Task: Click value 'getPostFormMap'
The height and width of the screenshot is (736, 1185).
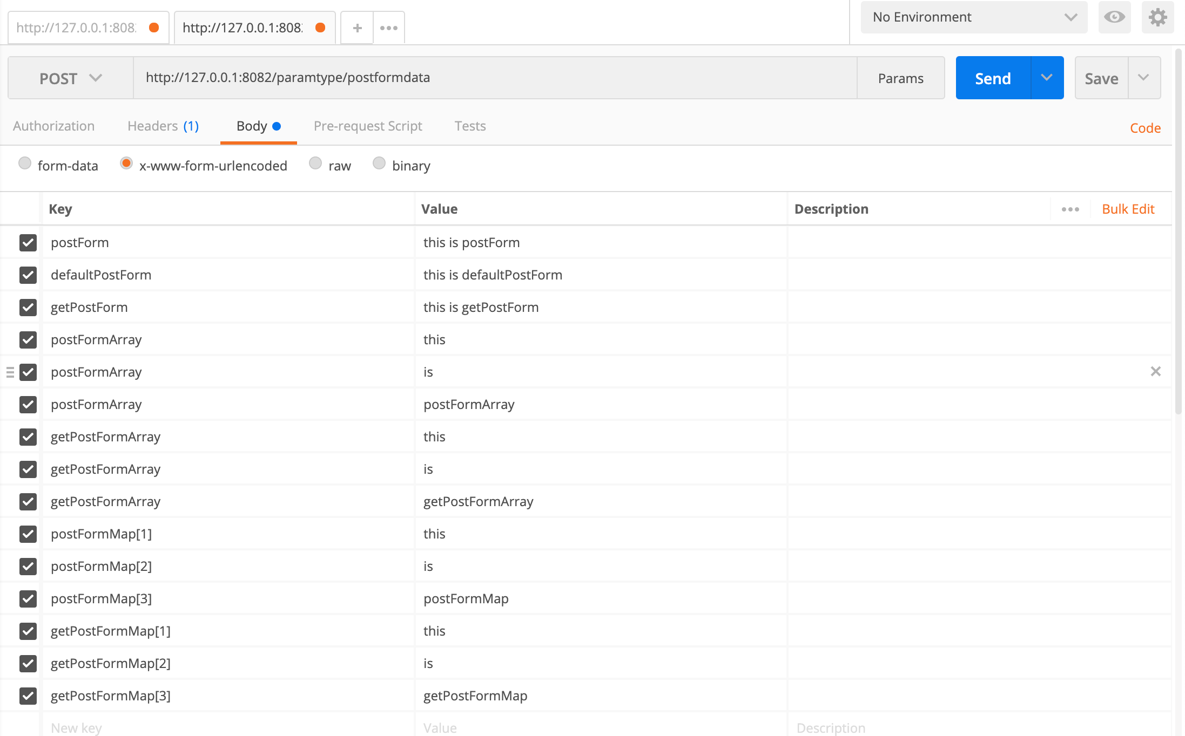Action: 475,696
